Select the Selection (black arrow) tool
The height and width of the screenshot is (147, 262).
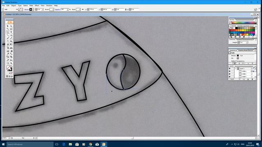coord(8,26)
